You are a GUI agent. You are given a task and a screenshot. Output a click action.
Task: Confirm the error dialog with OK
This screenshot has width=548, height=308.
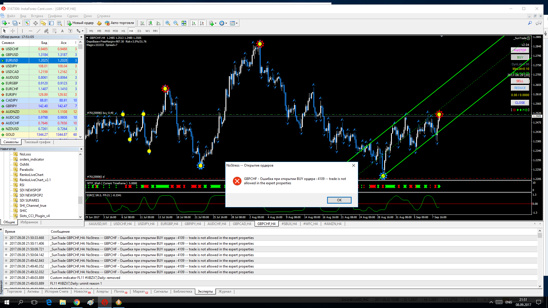339,200
